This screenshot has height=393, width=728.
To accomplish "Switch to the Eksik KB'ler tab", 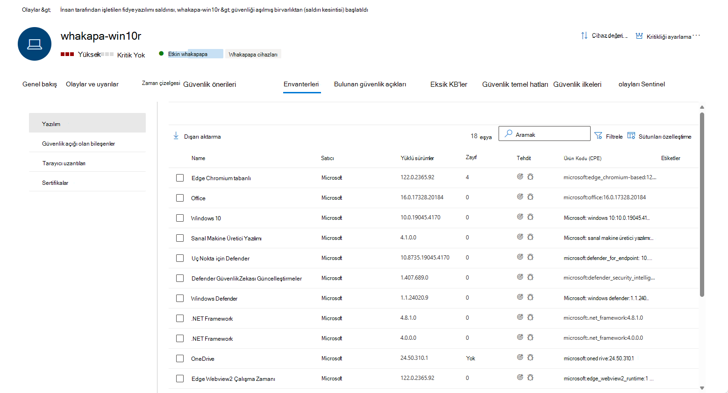I will tap(449, 84).
